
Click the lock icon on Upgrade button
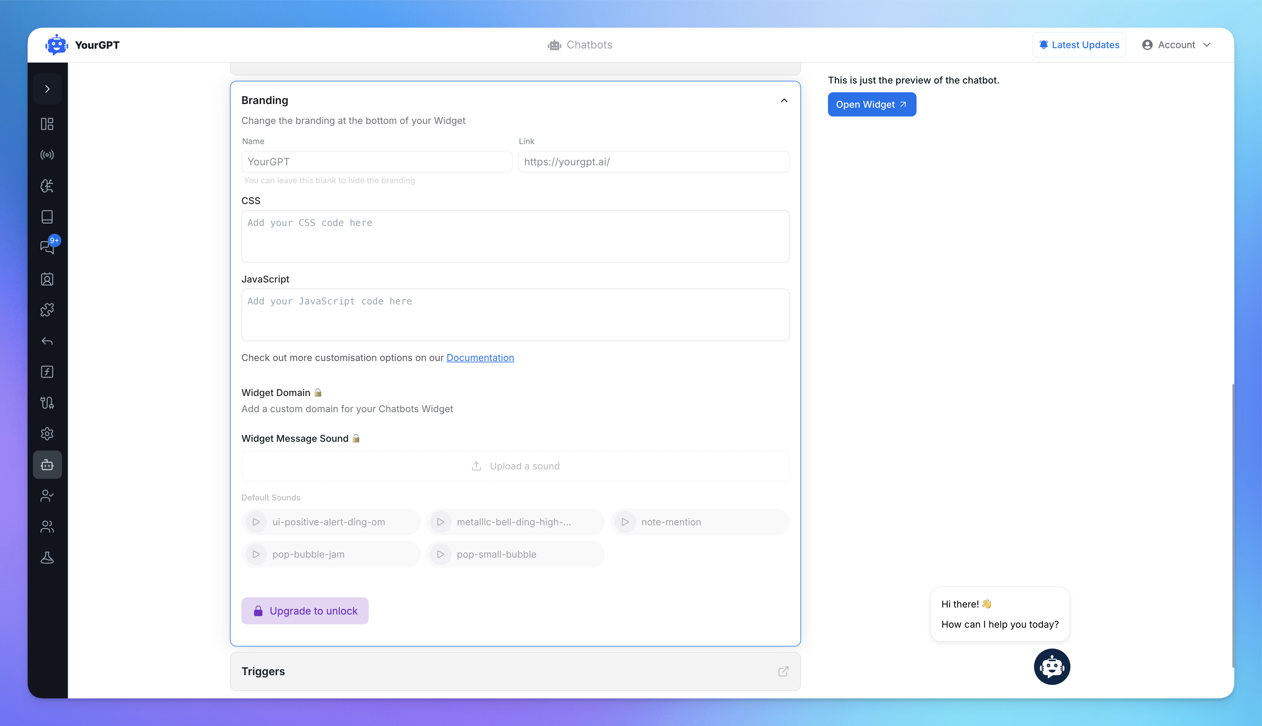click(x=258, y=611)
